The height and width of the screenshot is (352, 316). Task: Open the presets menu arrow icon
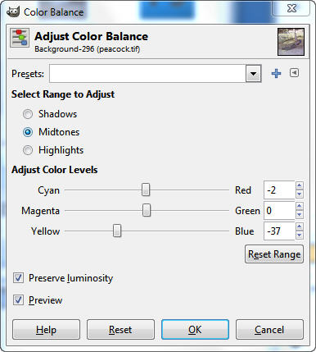pos(294,73)
